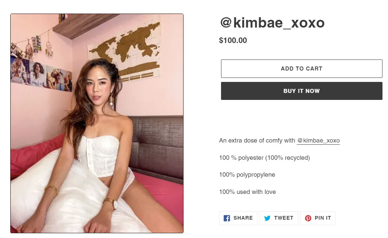Open the product photo
This screenshot has height=238, width=388.
97,123
